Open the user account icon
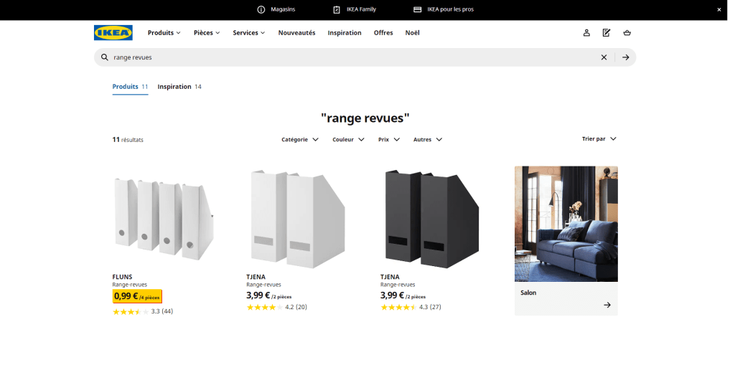The image size is (735, 383). point(586,33)
